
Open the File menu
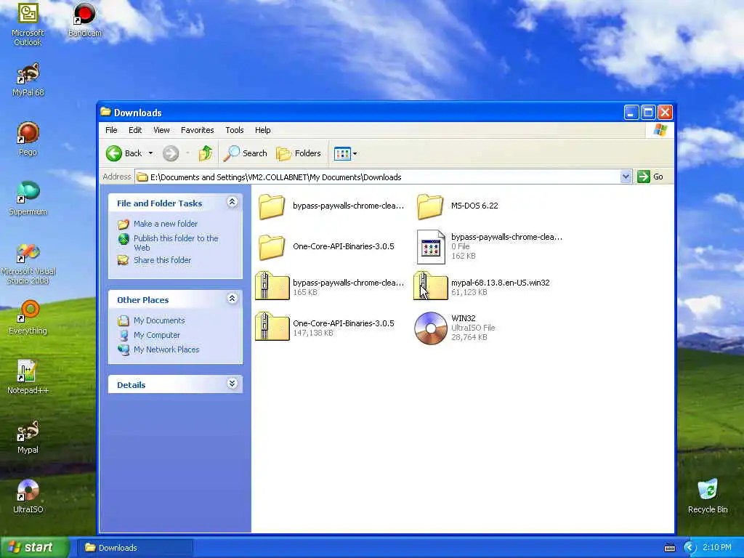click(x=111, y=130)
